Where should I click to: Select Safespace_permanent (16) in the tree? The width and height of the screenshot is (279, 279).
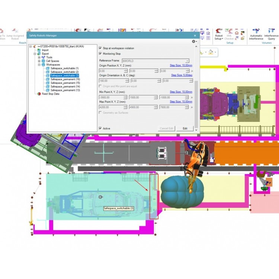65,79
